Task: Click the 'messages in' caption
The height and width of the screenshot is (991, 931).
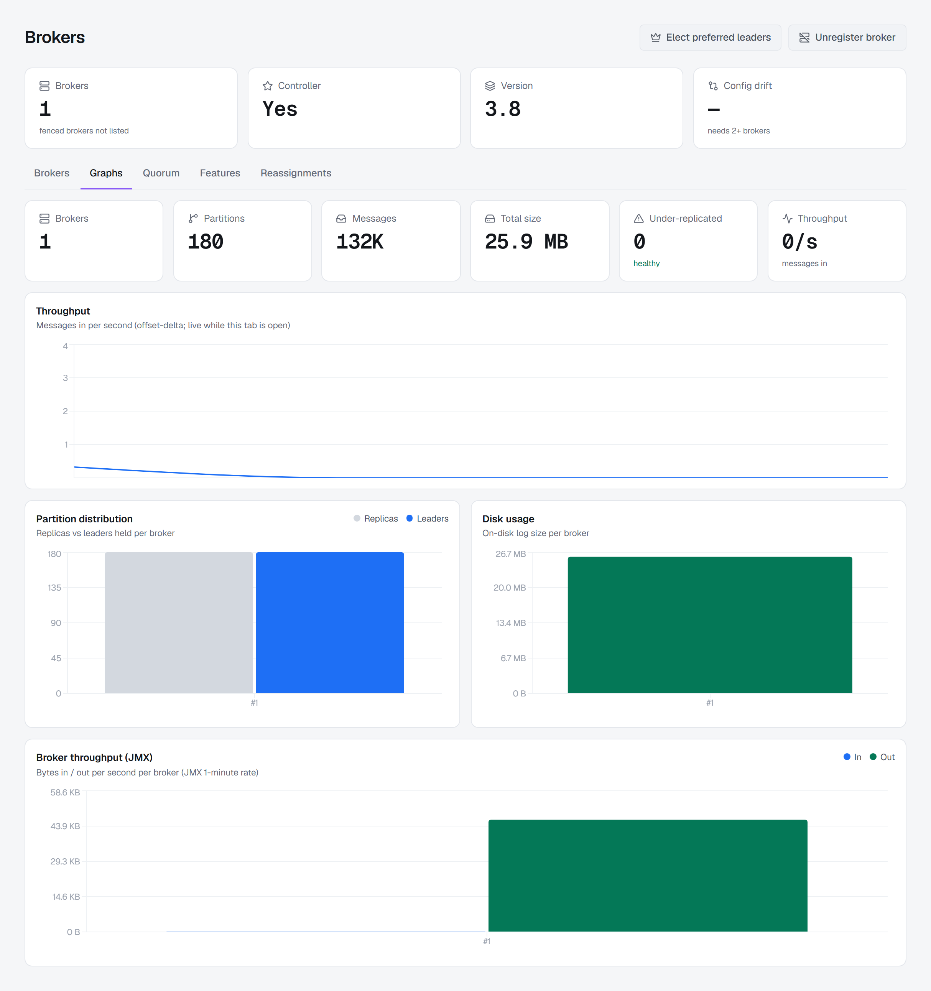Action: [x=804, y=263]
